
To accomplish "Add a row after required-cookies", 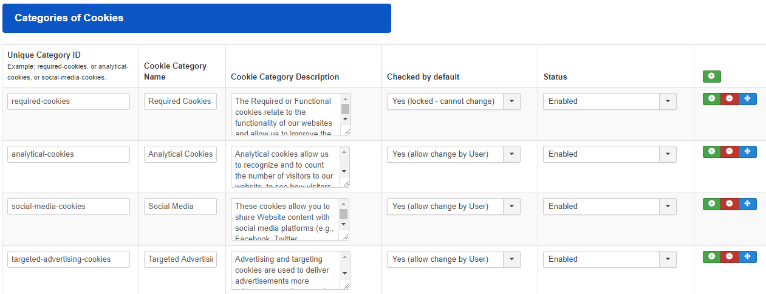I will click(x=711, y=99).
